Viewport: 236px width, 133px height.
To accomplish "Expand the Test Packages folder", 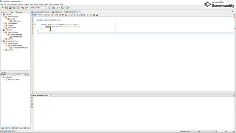I will click(4, 23).
